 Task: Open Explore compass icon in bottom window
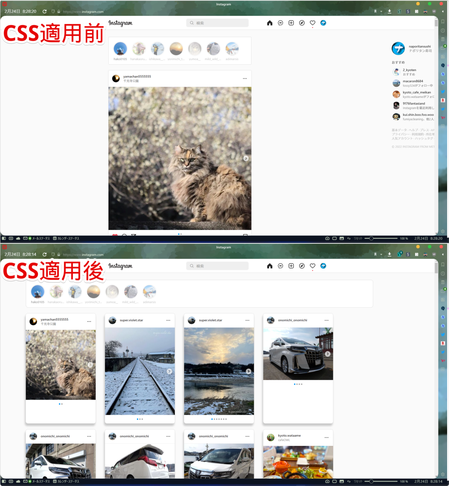(302, 266)
